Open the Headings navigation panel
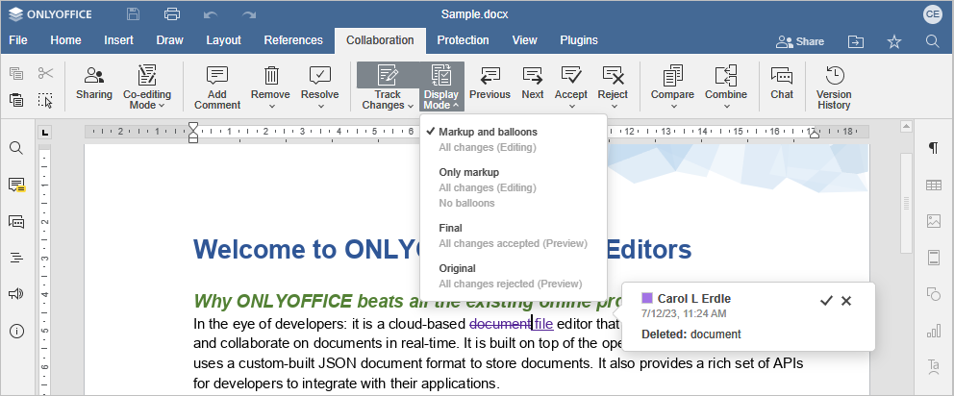954x396 pixels. coord(16,258)
